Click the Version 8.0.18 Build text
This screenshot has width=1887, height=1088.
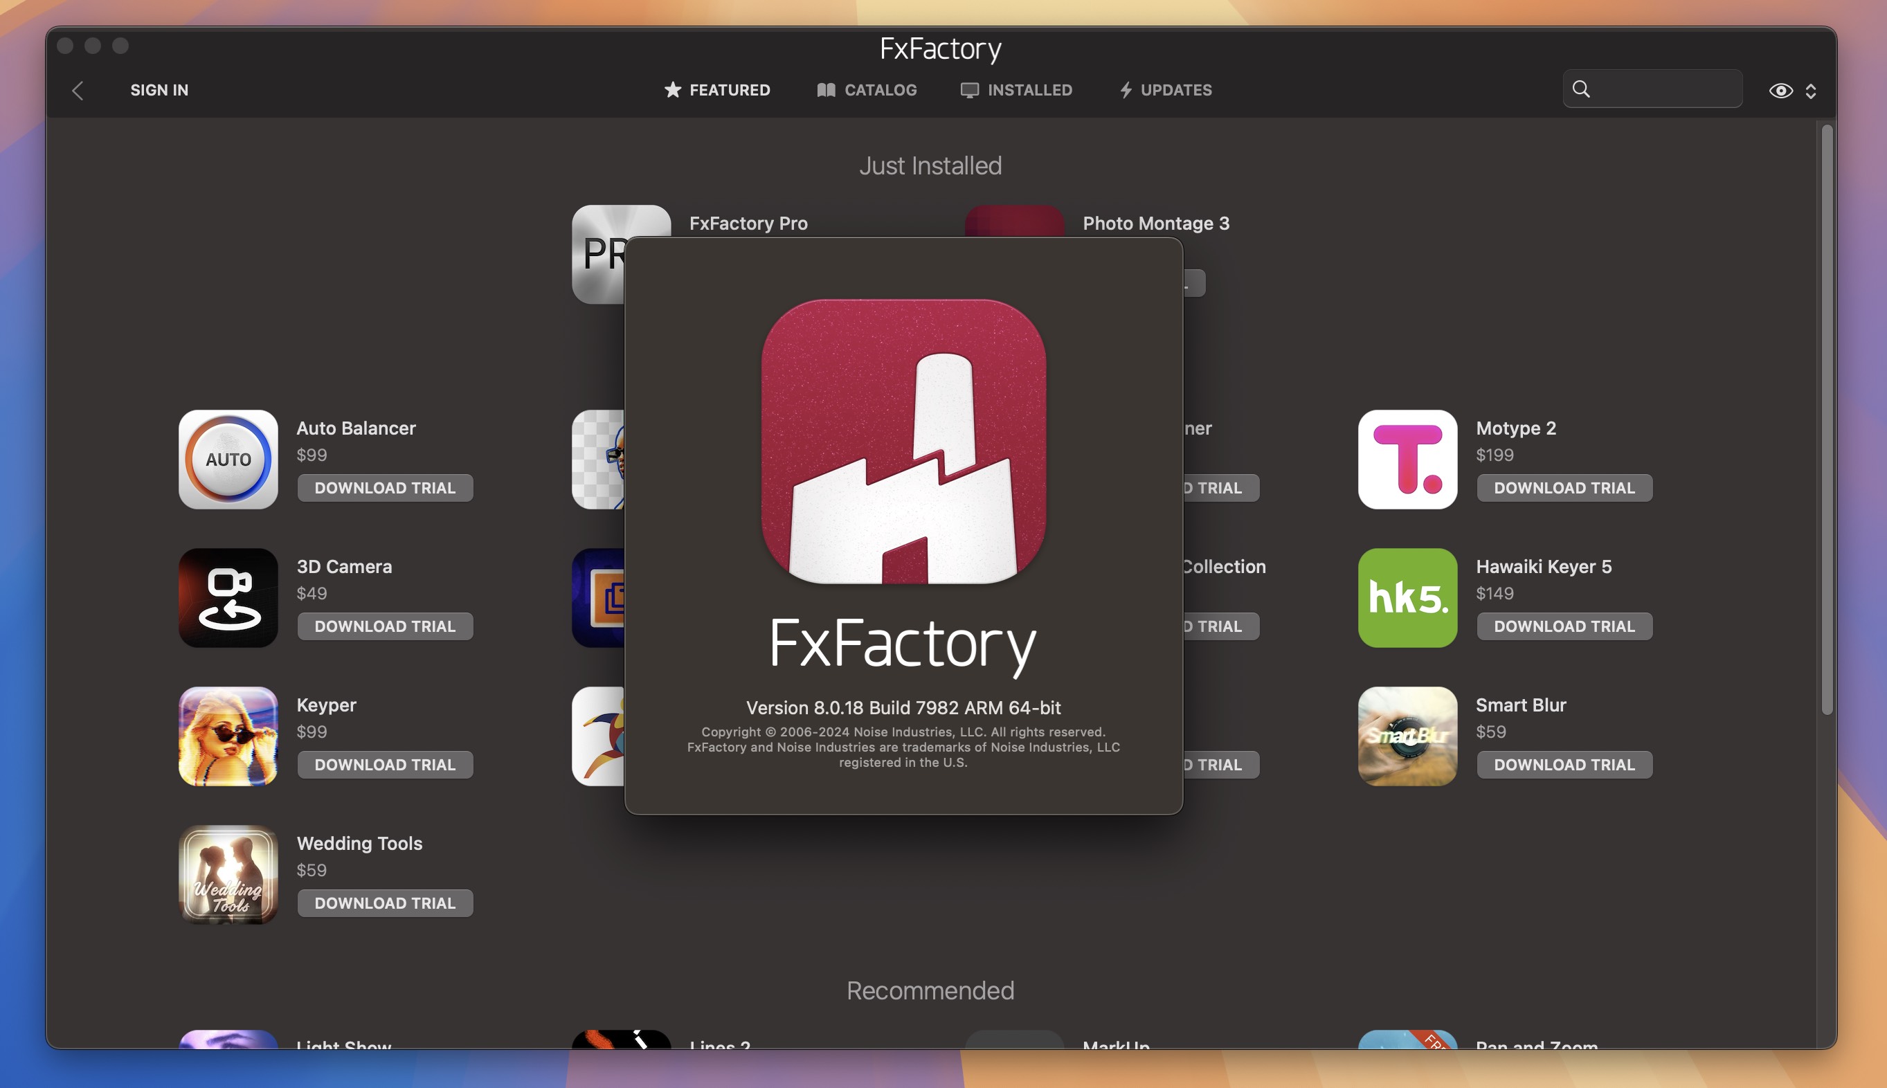(903, 707)
